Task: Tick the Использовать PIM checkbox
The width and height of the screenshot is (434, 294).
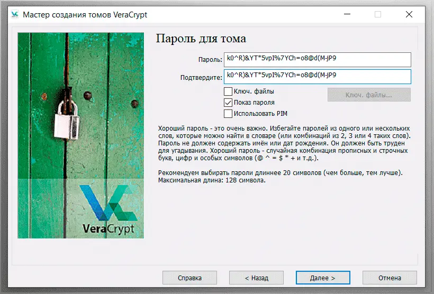Action: 228,114
